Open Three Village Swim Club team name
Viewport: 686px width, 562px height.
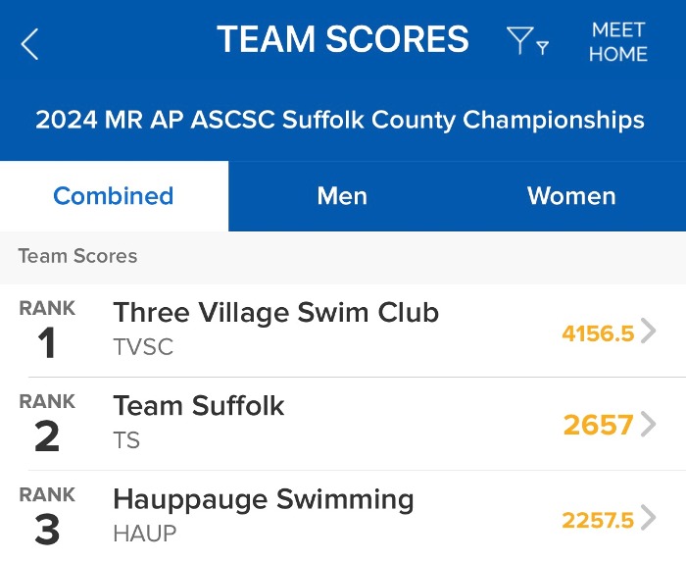click(x=275, y=313)
